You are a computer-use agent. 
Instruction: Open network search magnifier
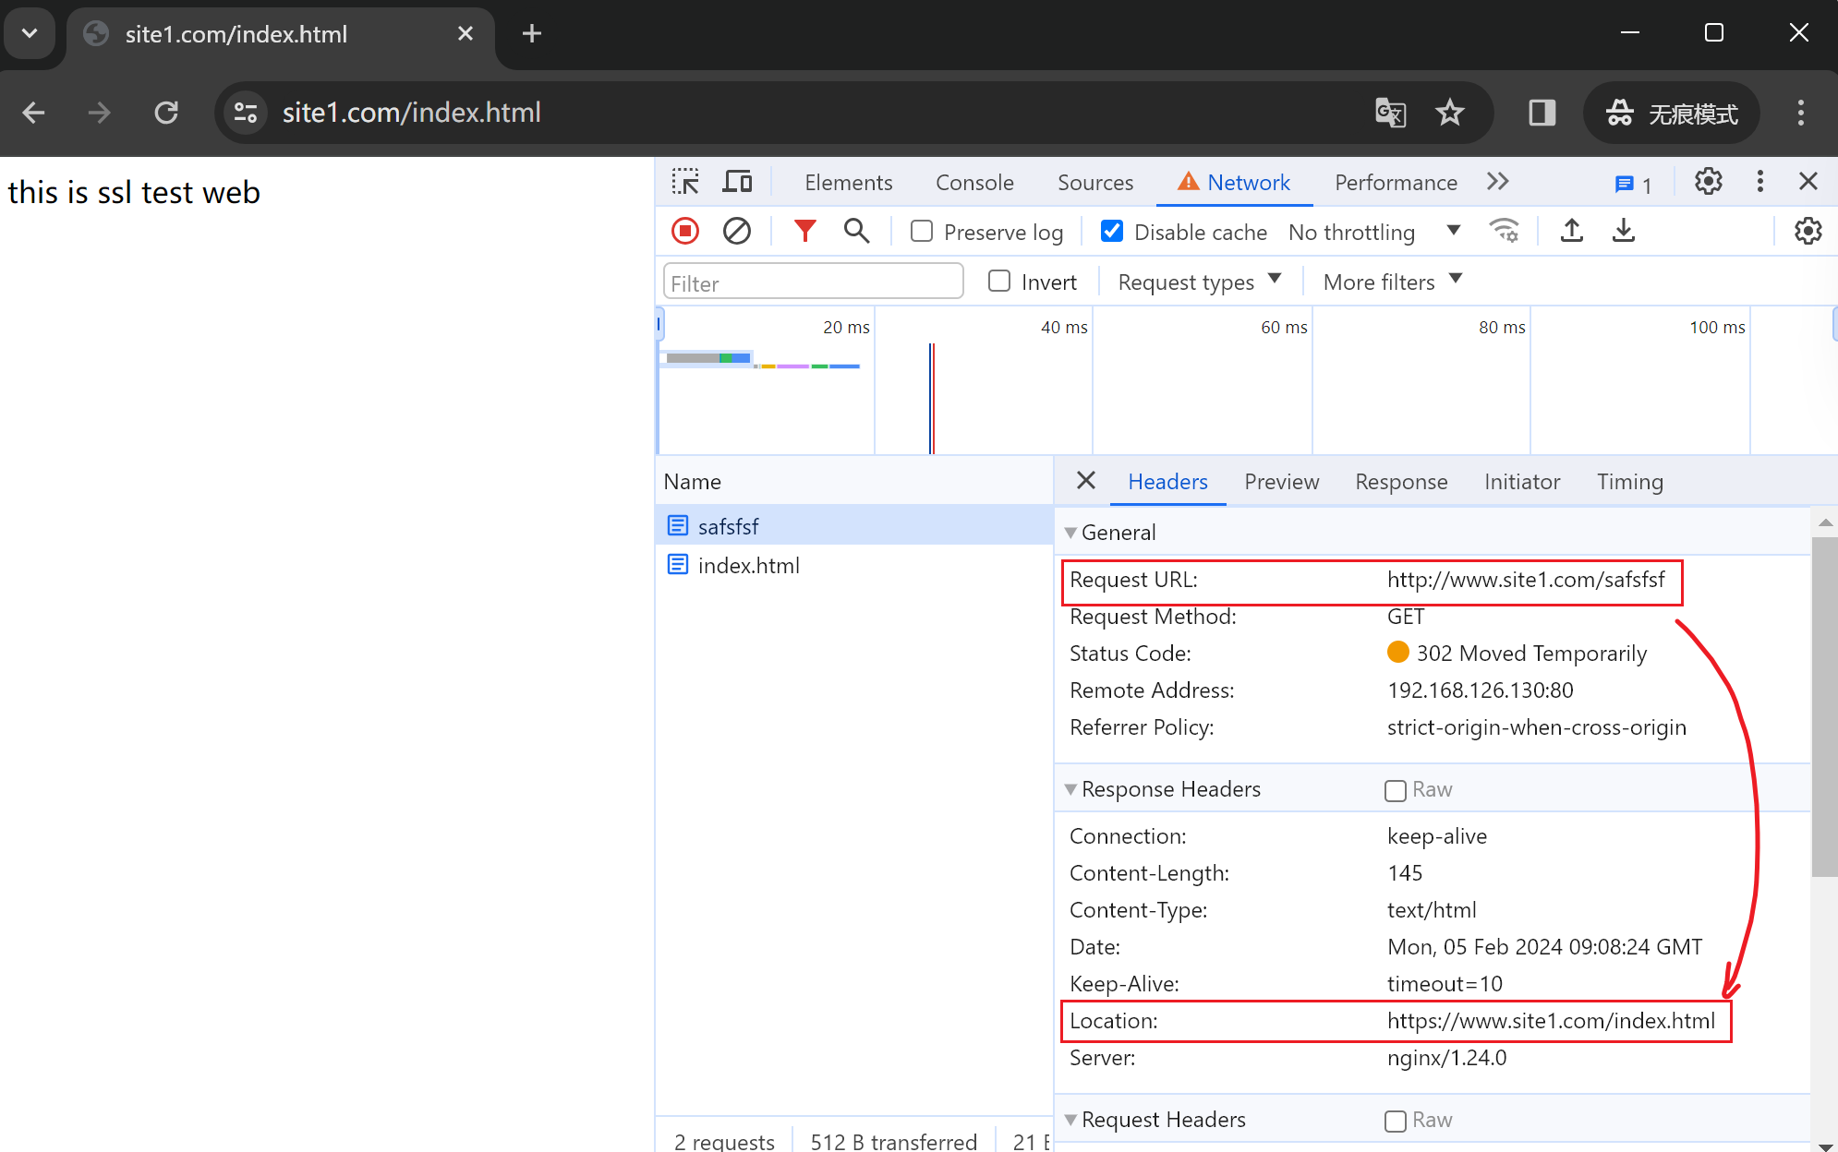click(856, 231)
